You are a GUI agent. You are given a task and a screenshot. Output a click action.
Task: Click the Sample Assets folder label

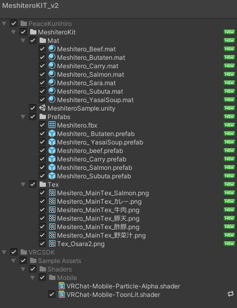59,261
